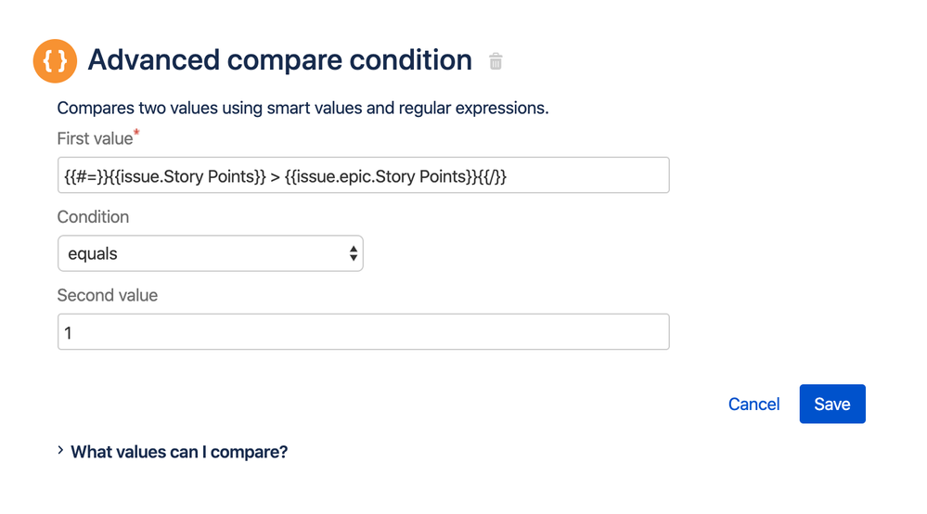The width and height of the screenshot is (927, 514).
Task: Delete the condition using trash icon
Action: click(496, 62)
